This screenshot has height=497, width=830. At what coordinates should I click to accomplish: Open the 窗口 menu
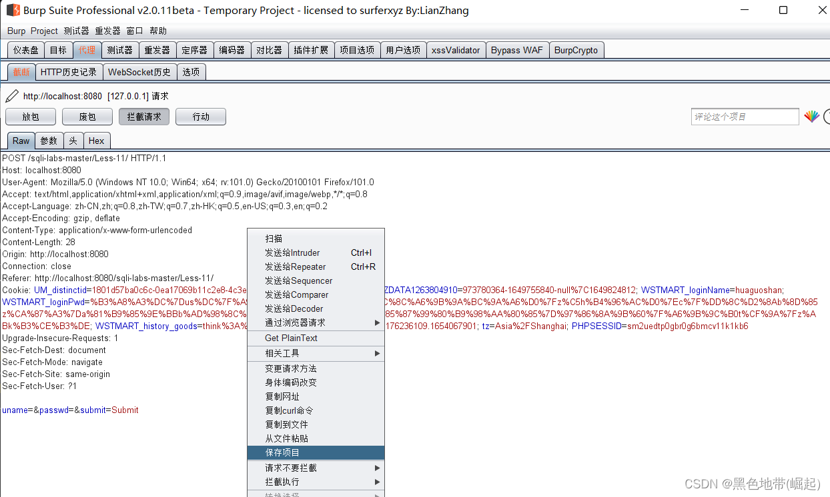point(135,31)
